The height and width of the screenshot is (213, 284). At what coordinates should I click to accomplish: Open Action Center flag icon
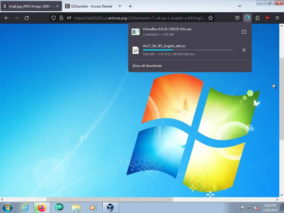(x=242, y=208)
